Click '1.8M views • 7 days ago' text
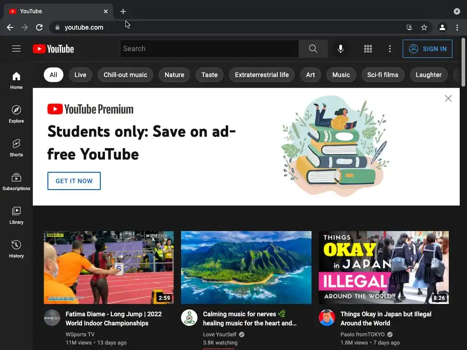The image size is (467, 350). (370, 343)
